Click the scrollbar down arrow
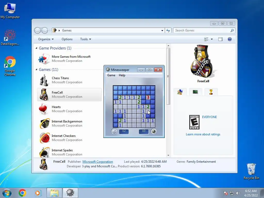 (x=168, y=155)
